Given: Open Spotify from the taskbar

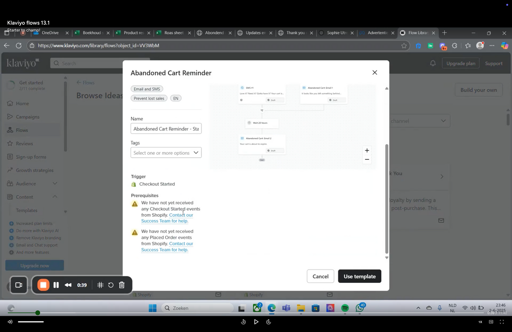Looking at the screenshot, I should point(345,308).
